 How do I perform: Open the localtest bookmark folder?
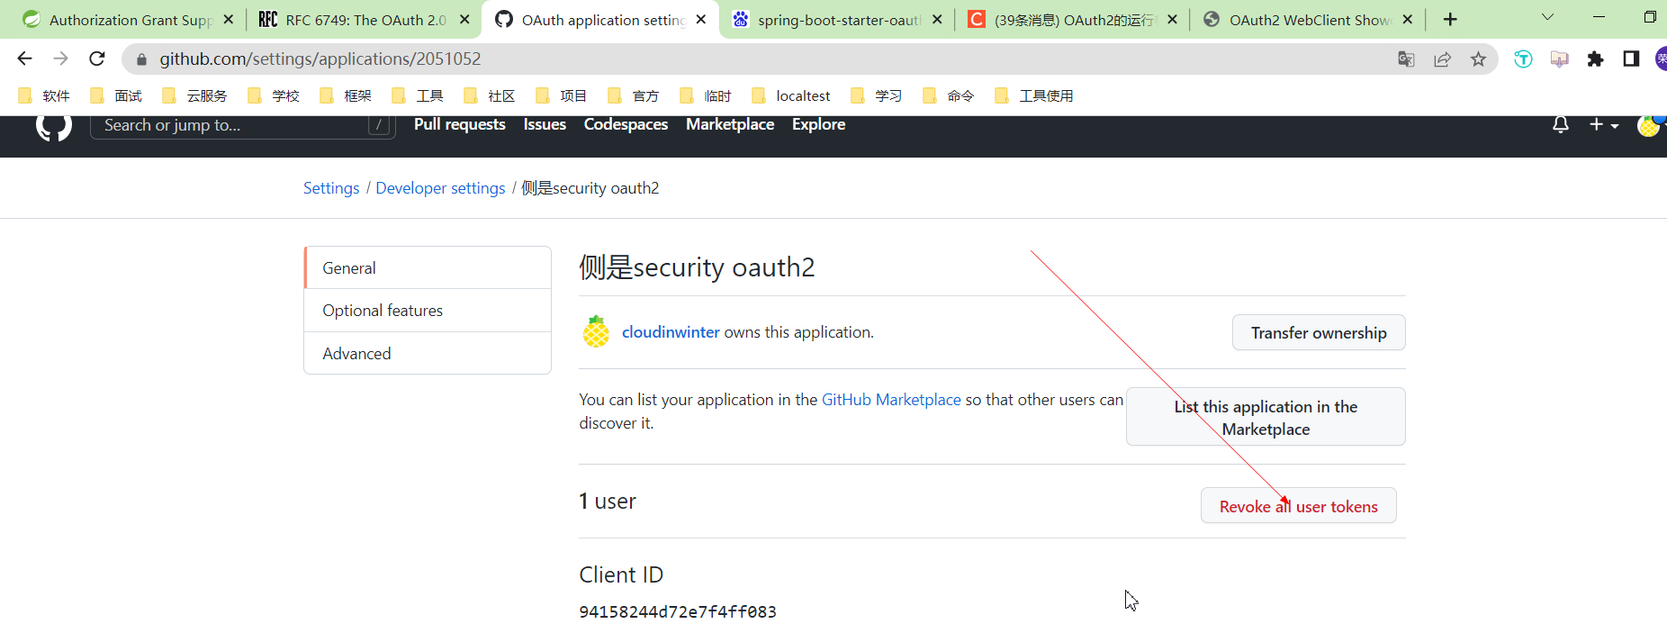[x=791, y=96]
